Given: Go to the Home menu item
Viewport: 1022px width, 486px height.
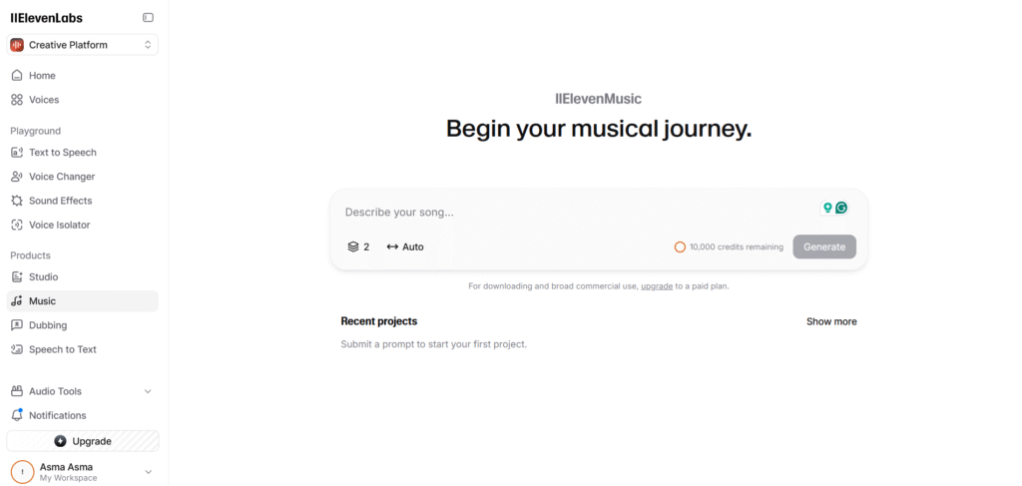Looking at the screenshot, I should pos(42,76).
